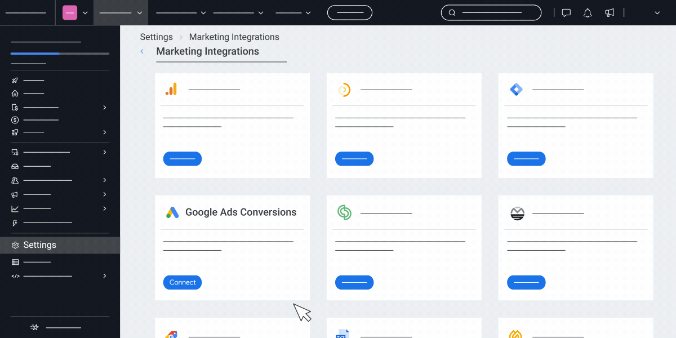Click the Marketing Integrations breadcrumb

(x=234, y=37)
